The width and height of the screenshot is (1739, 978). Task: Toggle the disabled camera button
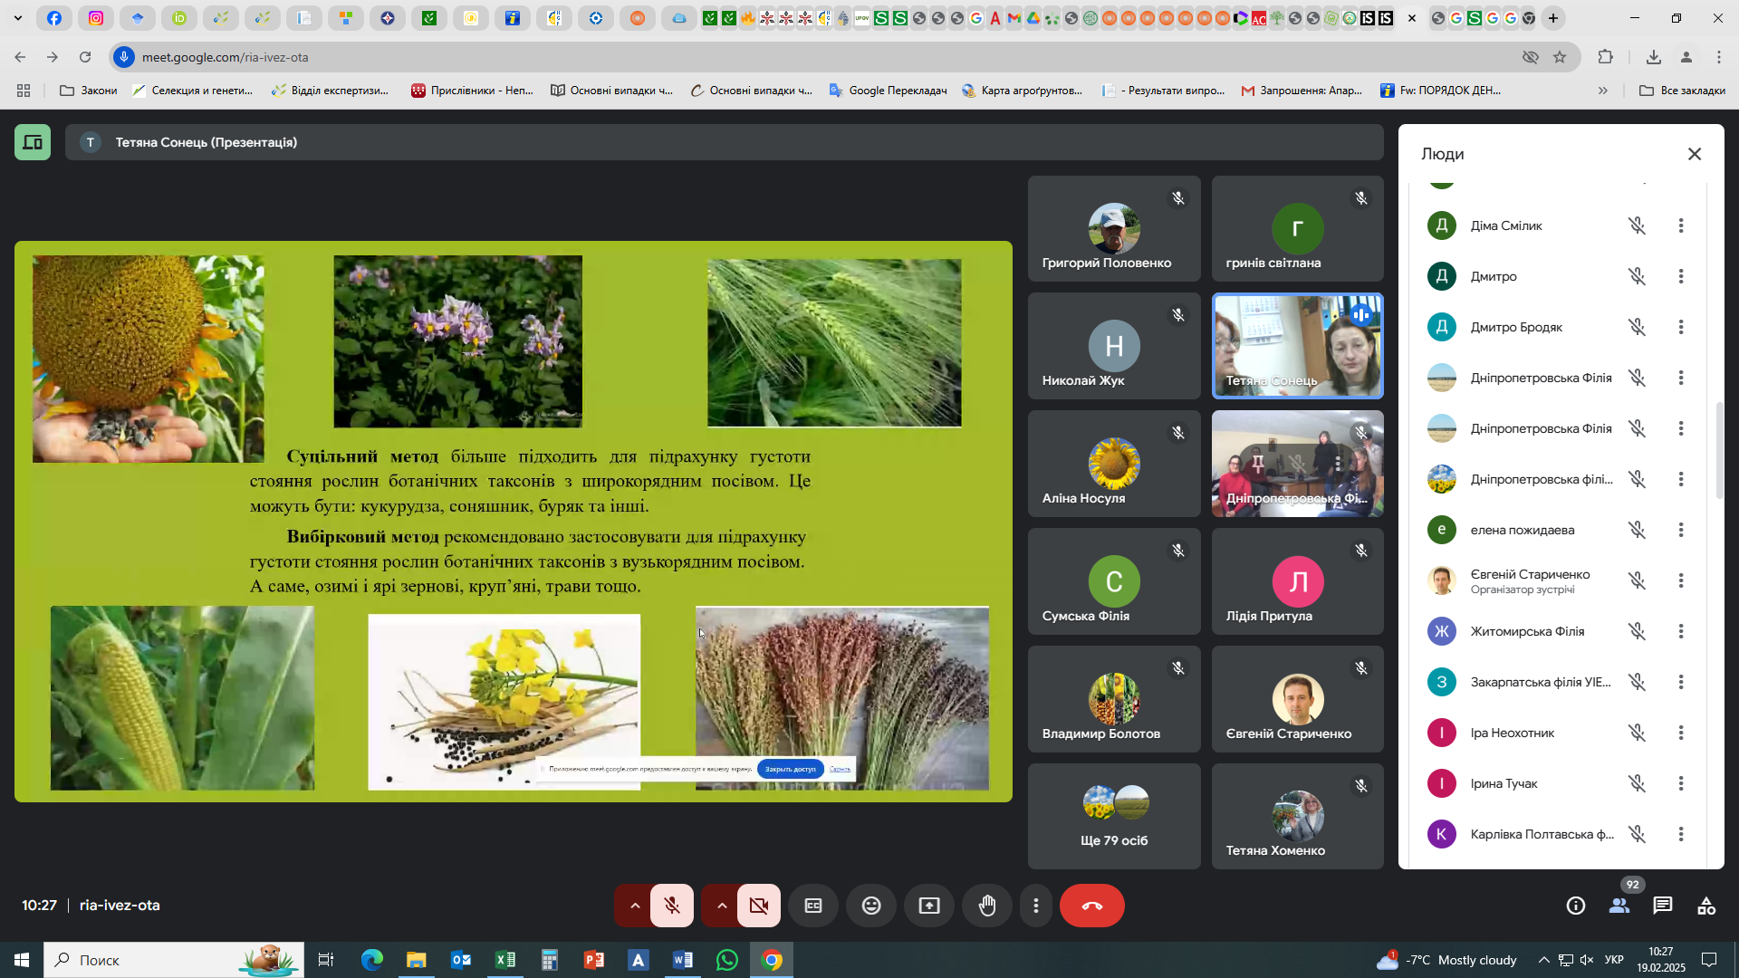point(759,906)
